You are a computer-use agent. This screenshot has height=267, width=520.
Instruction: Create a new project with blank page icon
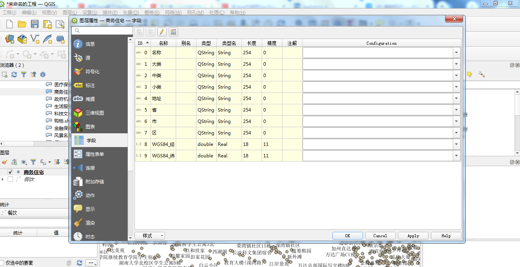point(10,24)
